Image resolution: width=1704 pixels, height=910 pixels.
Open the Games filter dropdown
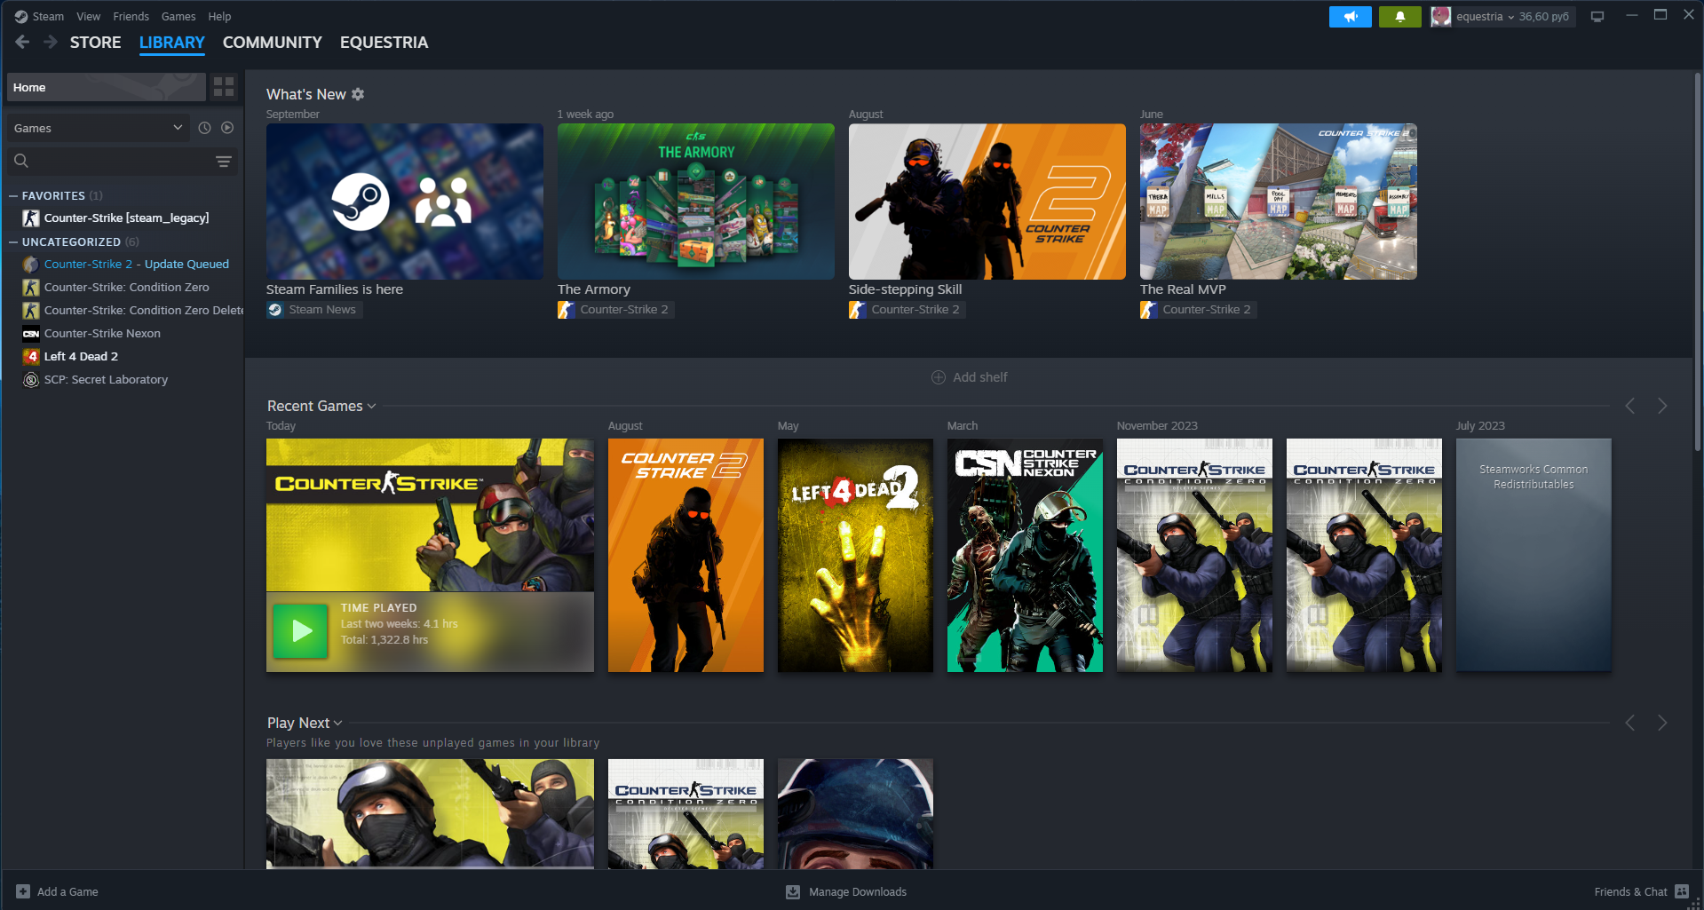click(x=98, y=128)
